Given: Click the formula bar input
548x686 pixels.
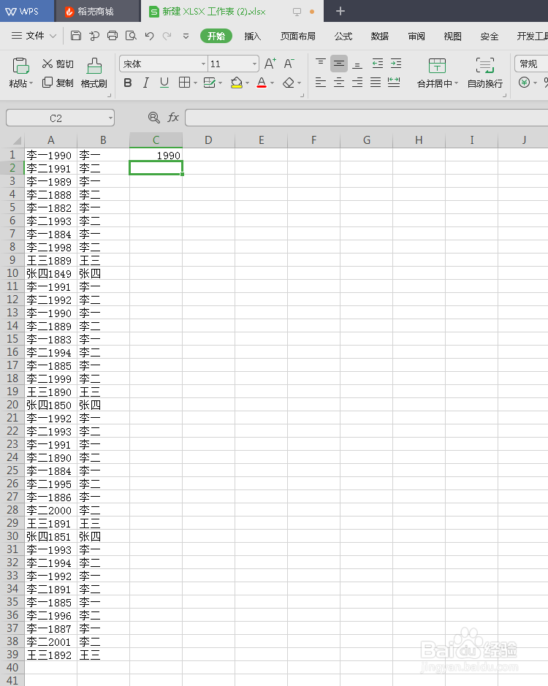Looking at the screenshot, I should pos(366,118).
